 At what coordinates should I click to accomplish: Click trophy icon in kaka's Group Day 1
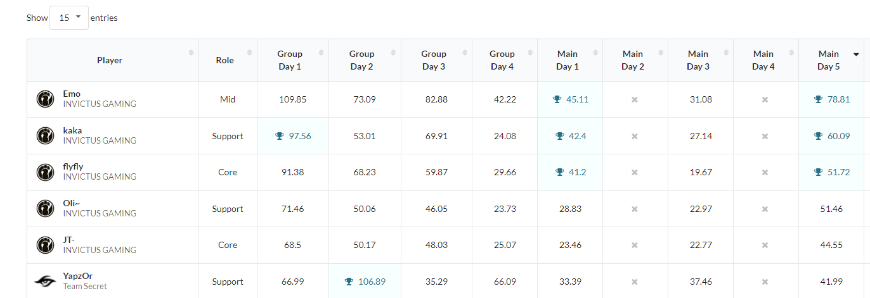click(x=280, y=136)
